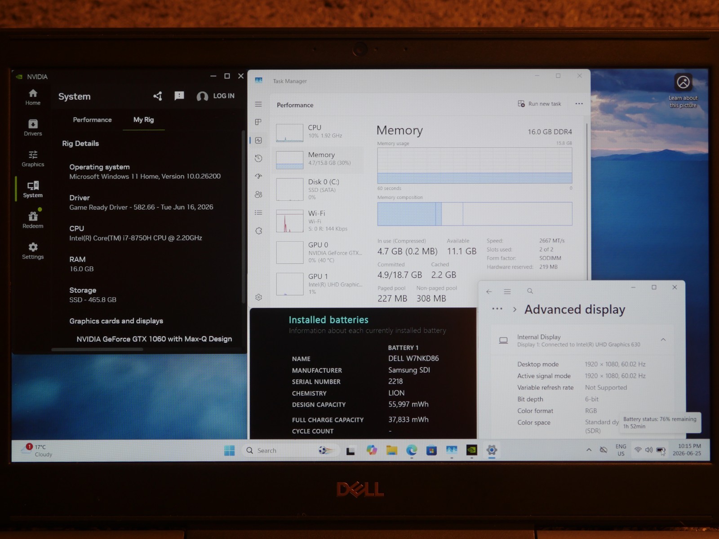The width and height of the screenshot is (719, 539).
Task: Toggle Task Manager hamburger navigation menu
Action: [258, 104]
